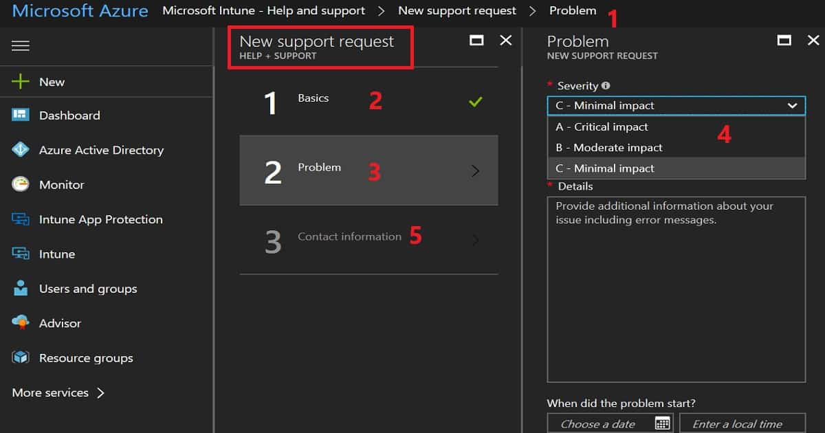The width and height of the screenshot is (825, 433).
Task: Close the Problem blade
Action: 813,41
